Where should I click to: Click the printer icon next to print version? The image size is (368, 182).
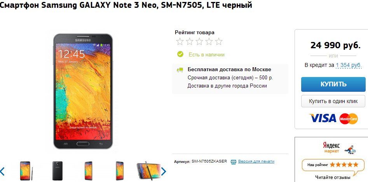tap(233, 162)
